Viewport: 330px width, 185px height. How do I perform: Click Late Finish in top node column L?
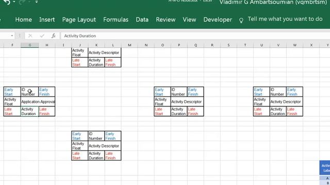pos(113,62)
